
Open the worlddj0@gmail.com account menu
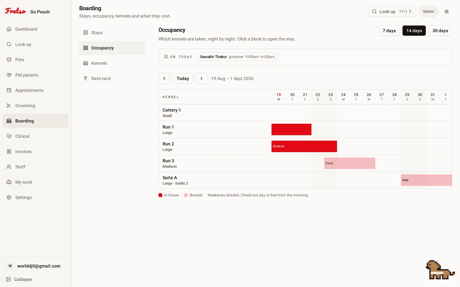coord(35,266)
